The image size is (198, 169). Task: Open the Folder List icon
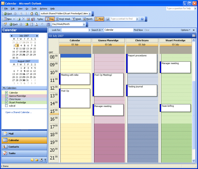point(37,160)
